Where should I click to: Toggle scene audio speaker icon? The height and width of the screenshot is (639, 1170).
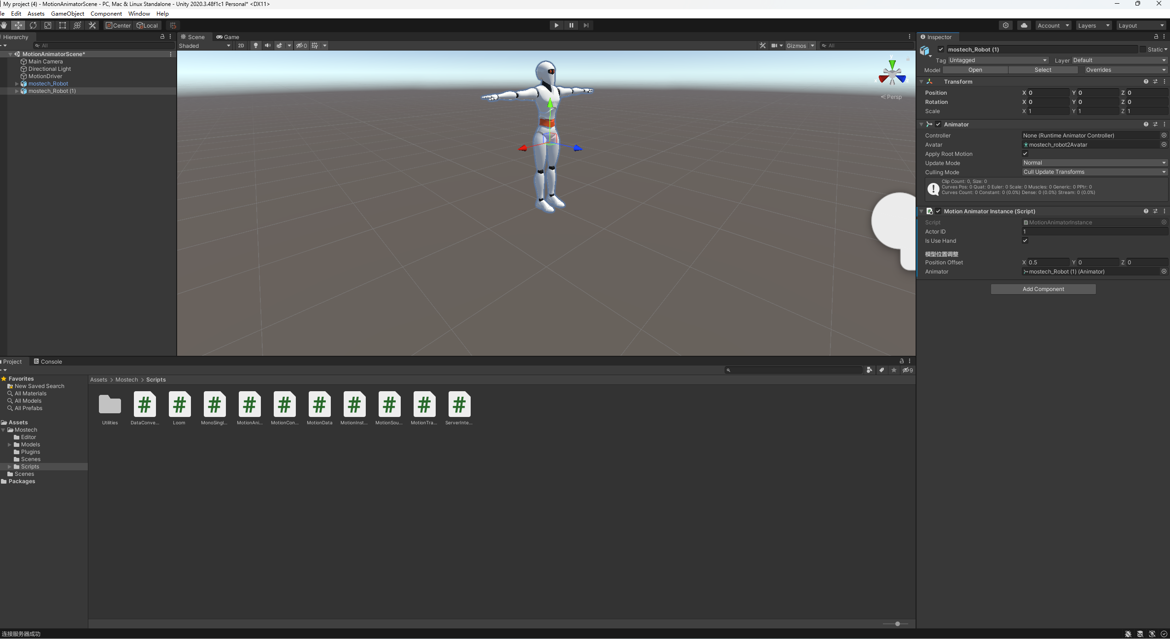267,46
